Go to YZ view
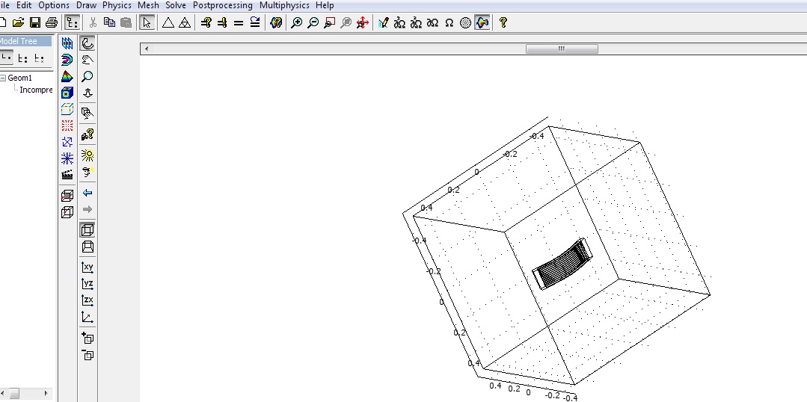Viewport: 807px width, 402px height. (88, 284)
